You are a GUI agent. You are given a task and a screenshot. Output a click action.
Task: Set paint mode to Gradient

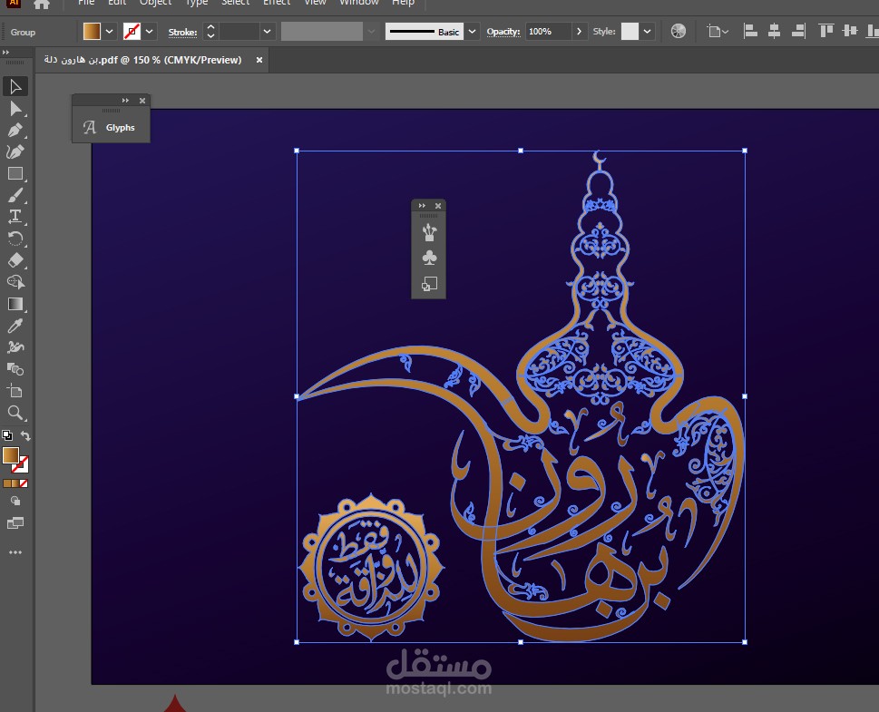click(x=15, y=483)
